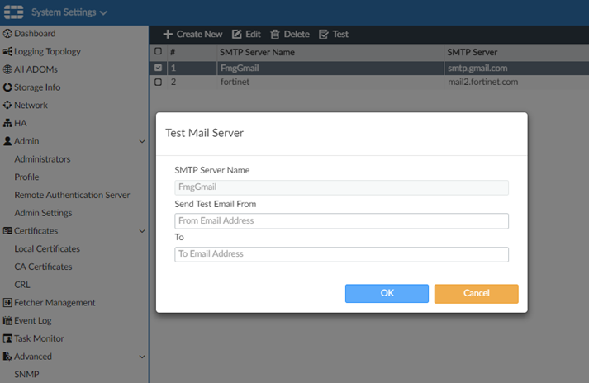Check the fortinet row checkbox
Screen dimensions: 589x383
point(159,83)
